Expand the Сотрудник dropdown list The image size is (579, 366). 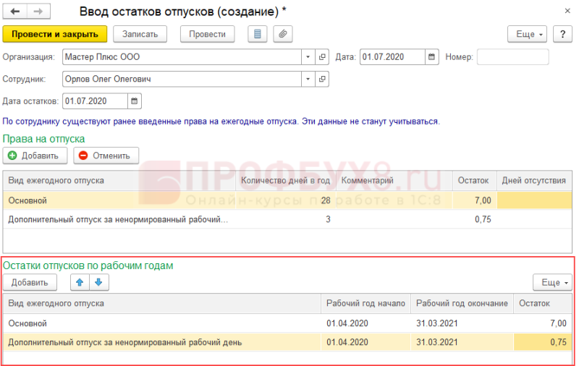(308, 79)
